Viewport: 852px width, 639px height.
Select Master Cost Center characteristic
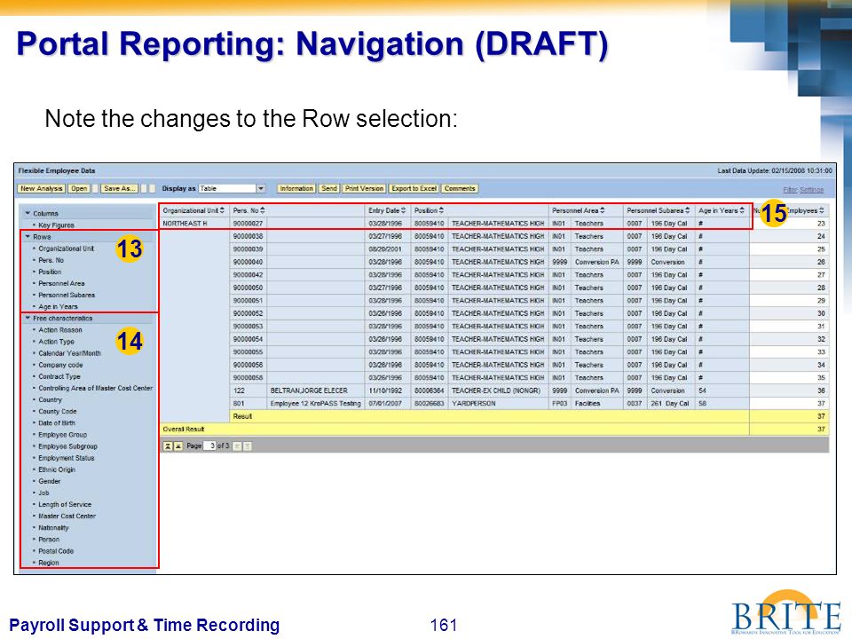pos(67,517)
